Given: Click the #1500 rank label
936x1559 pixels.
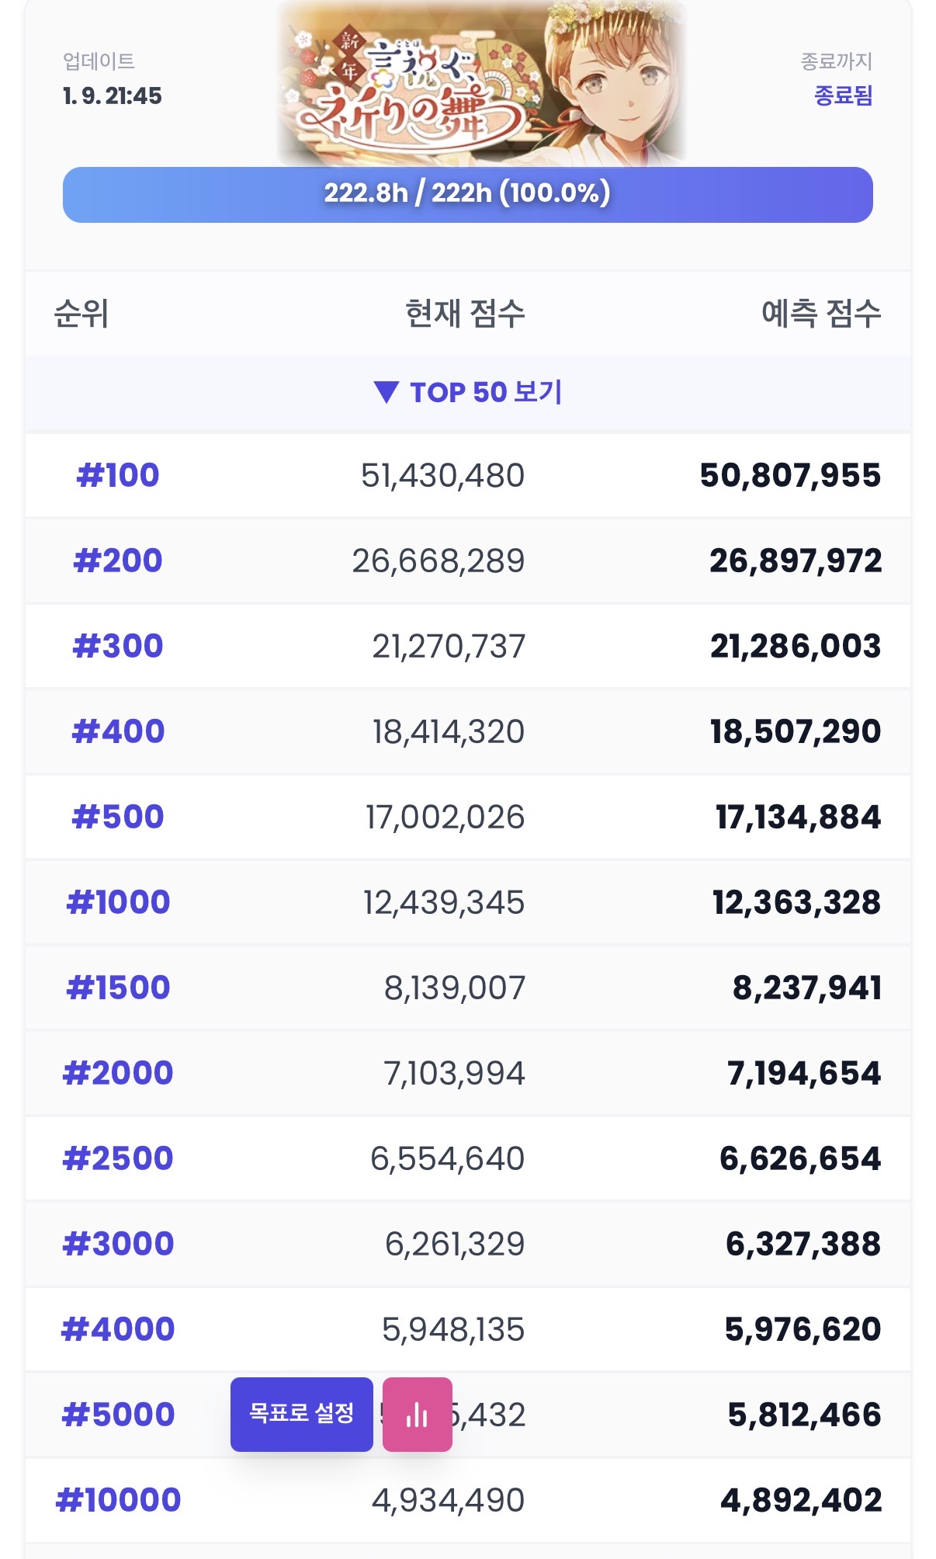Looking at the screenshot, I should pos(118,988).
